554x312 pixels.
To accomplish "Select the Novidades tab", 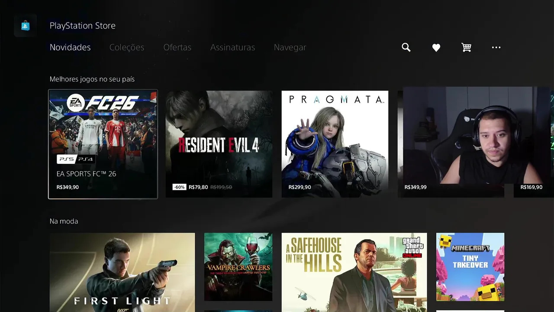I will coord(70,47).
